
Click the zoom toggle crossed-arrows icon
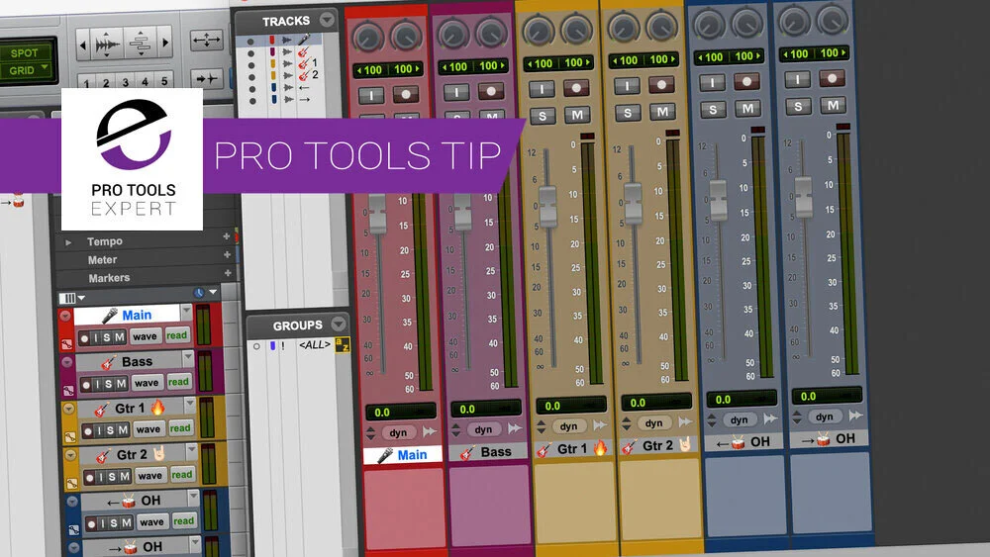point(207,41)
